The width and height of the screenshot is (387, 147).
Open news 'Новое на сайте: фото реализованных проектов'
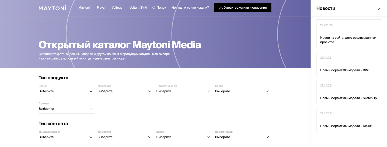(349, 34)
